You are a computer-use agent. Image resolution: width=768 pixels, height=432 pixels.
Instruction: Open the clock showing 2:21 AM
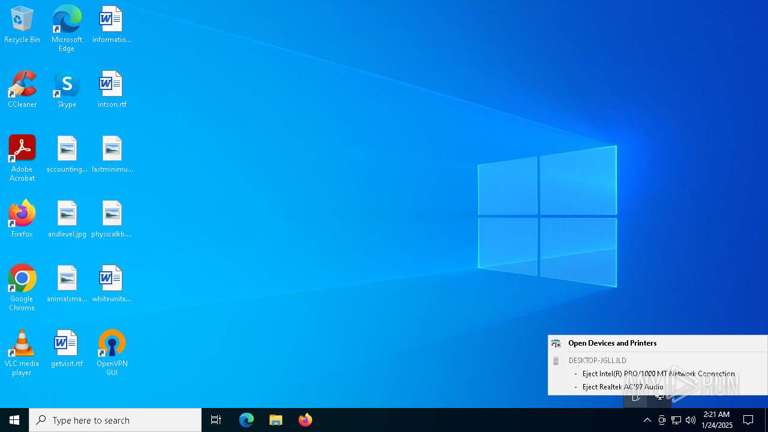pyautogui.click(x=717, y=420)
